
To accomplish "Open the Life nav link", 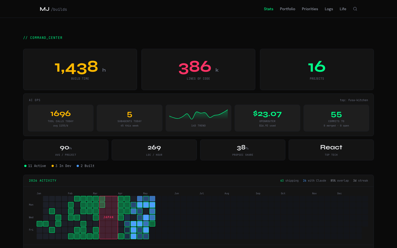I will pyautogui.click(x=343, y=9).
